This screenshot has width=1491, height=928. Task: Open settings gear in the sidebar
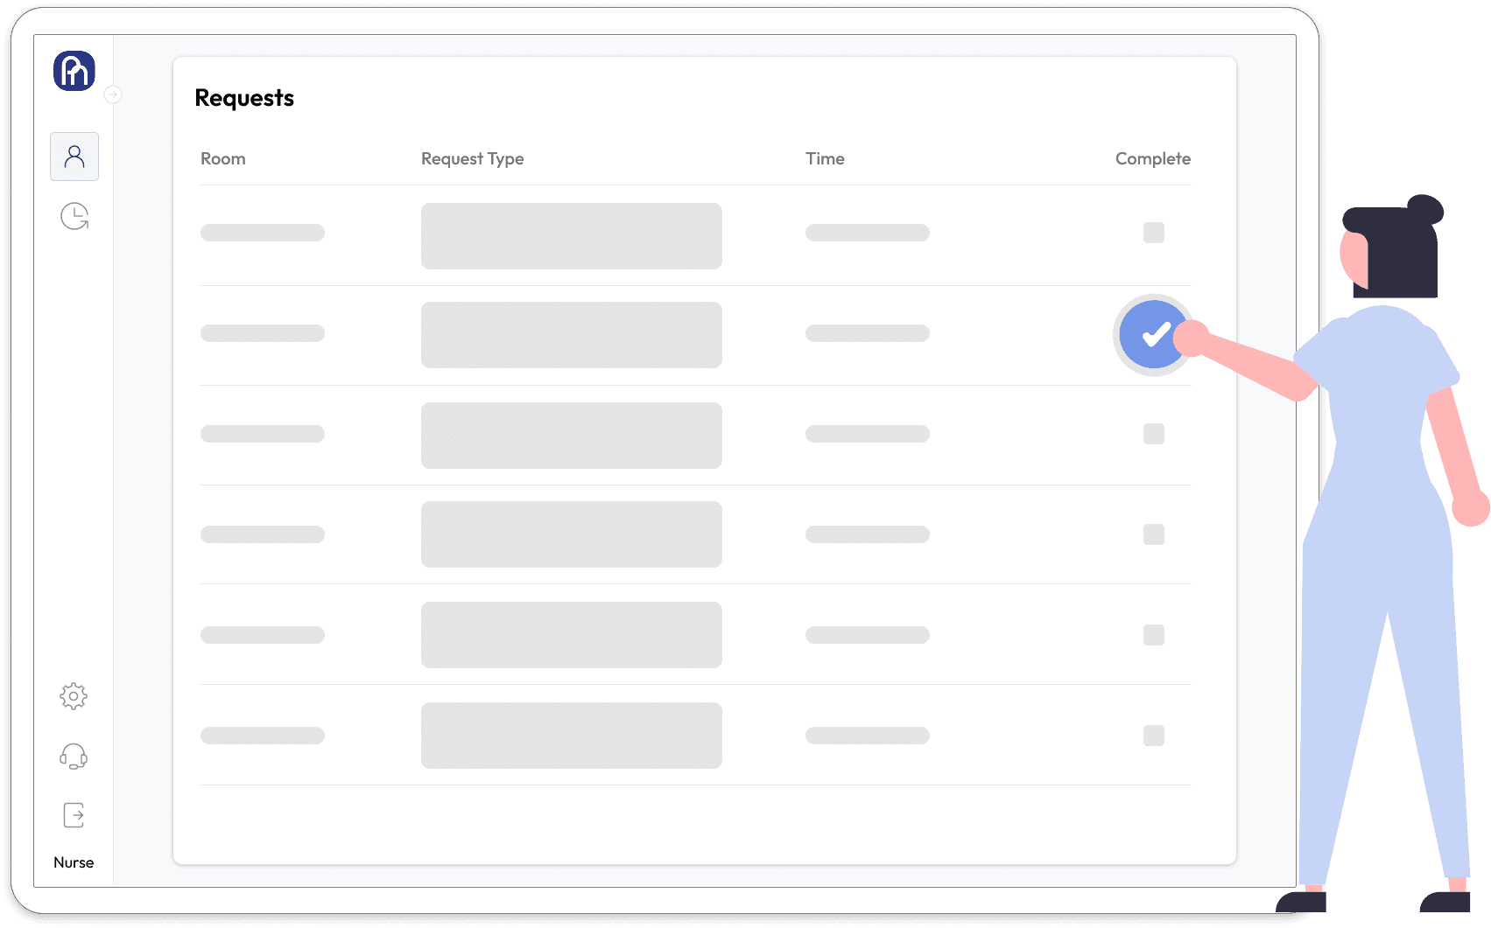pos(74,696)
